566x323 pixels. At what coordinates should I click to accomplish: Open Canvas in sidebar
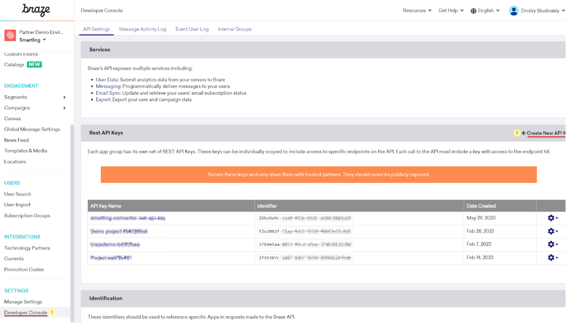[x=12, y=119]
